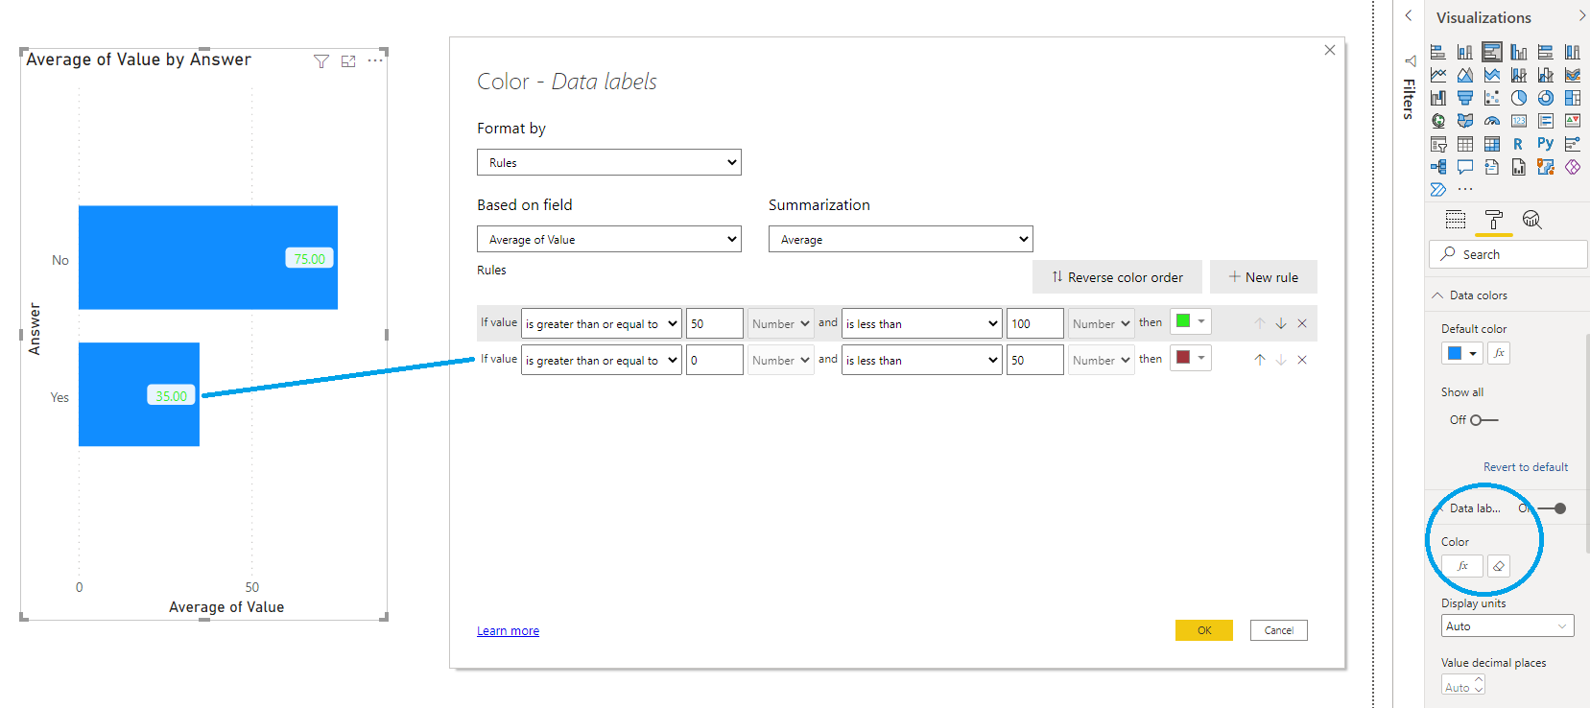This screenshot has height=708, width=1590.
Task: Open the chart's more options ellipsis
Action: [x=375, y=60]
